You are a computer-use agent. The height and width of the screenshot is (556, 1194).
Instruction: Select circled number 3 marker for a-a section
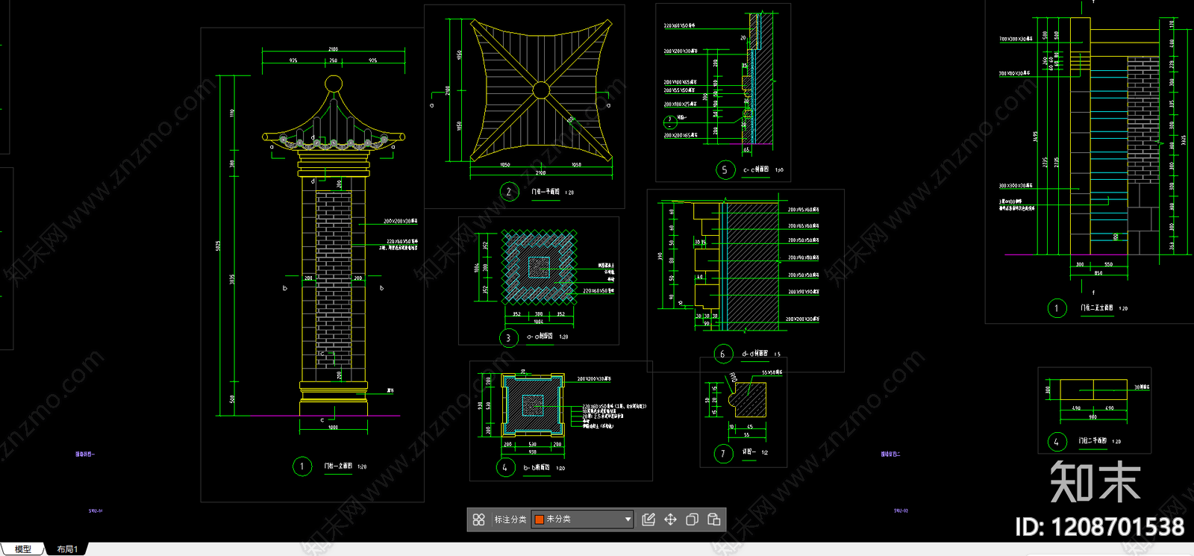[508, 338]
